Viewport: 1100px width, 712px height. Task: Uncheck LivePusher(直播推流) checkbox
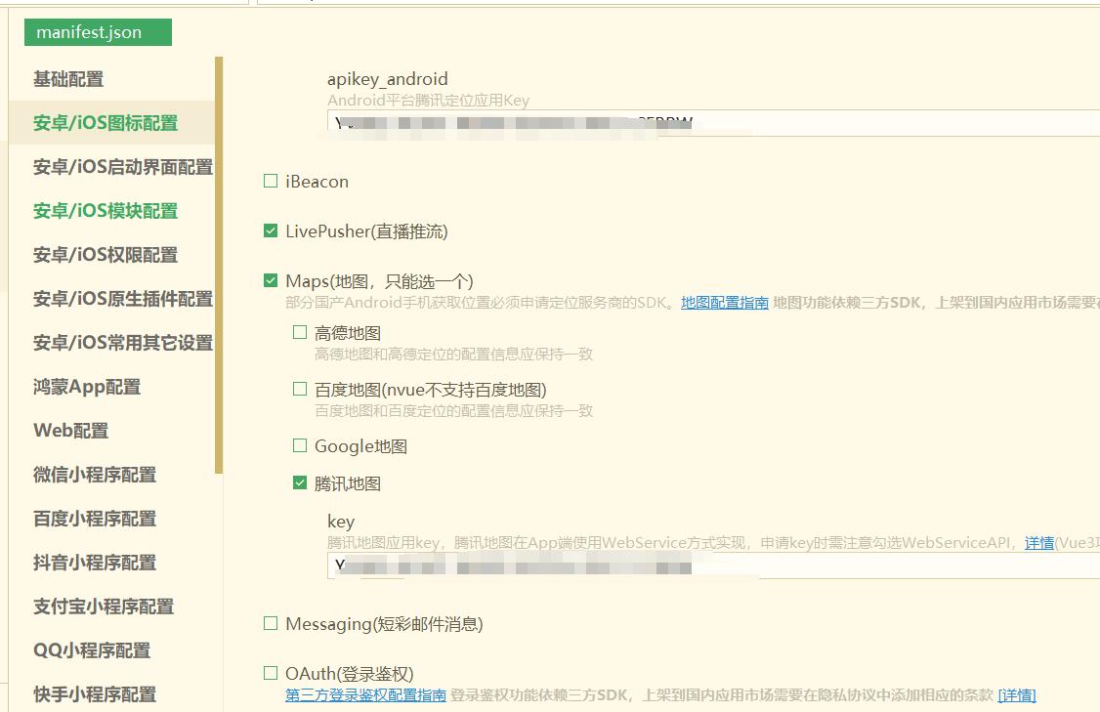(271, 231)
